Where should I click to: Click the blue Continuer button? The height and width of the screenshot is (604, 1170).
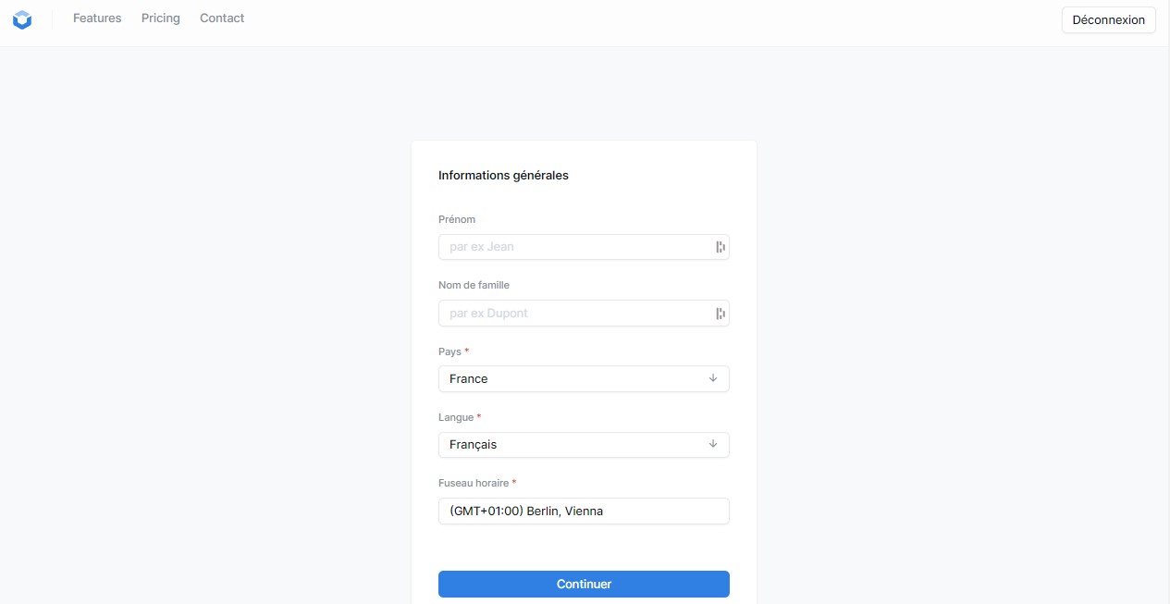tap(584, 585)
